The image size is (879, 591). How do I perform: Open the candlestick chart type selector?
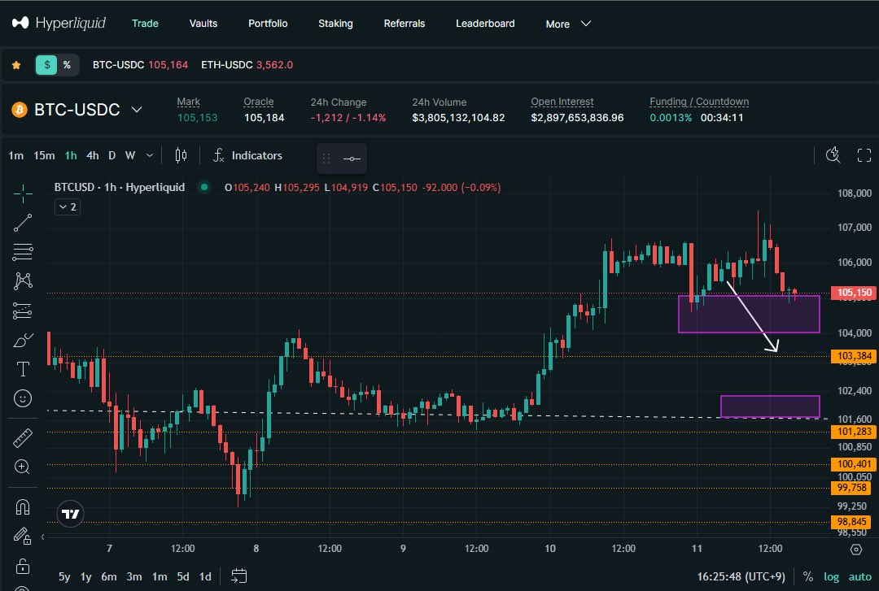tap(181, 155)
